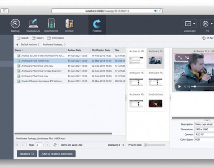Open the Backup2Go module icon
The height and width of the screenshot is (167, 214).
point(33,23)
